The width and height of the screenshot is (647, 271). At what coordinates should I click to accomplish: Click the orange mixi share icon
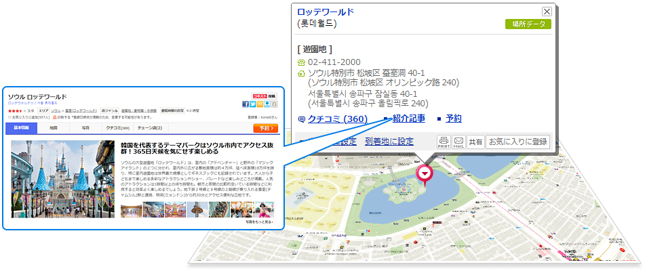tap(260, 104)
